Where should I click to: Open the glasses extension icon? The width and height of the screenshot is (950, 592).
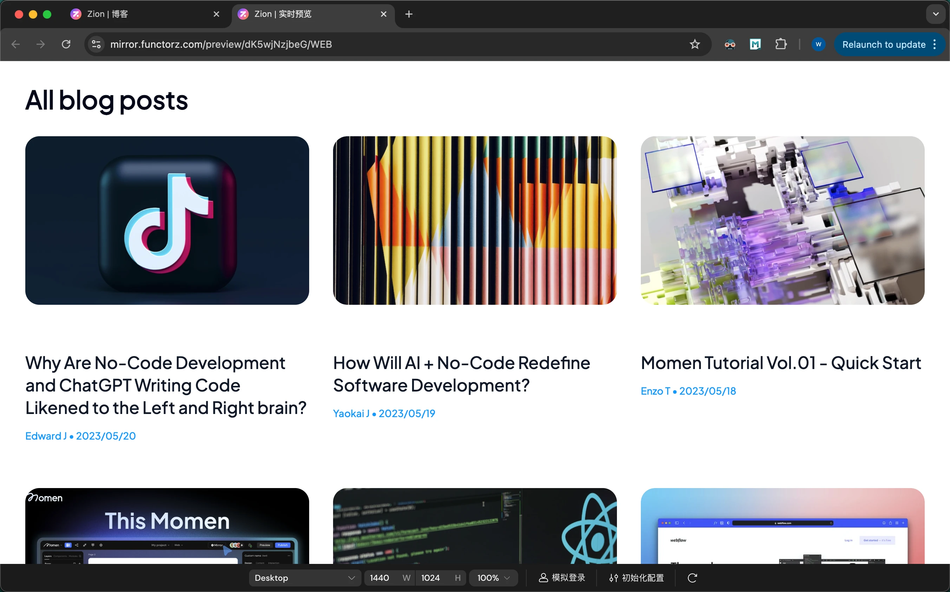[x=729, y=44]
